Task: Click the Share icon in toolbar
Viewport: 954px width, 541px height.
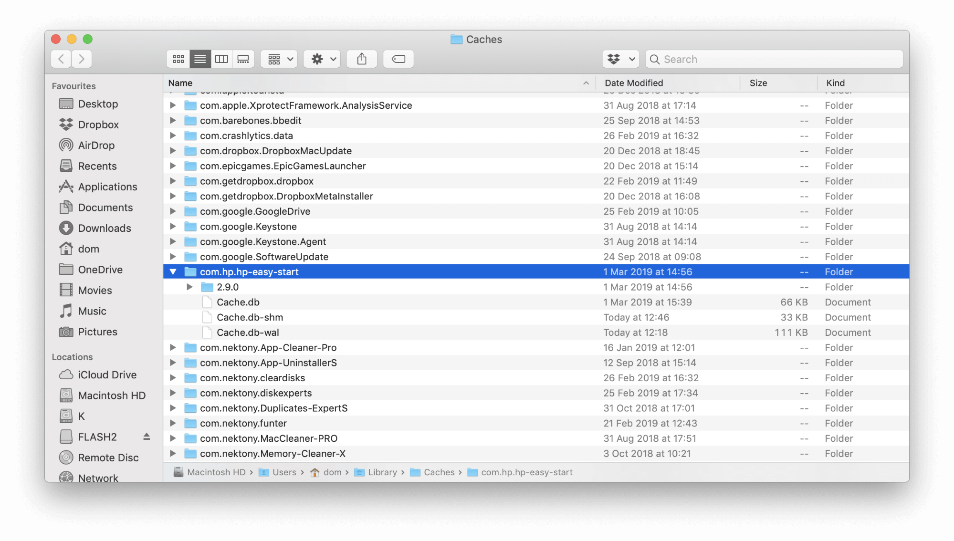Action: pos(362,59)
